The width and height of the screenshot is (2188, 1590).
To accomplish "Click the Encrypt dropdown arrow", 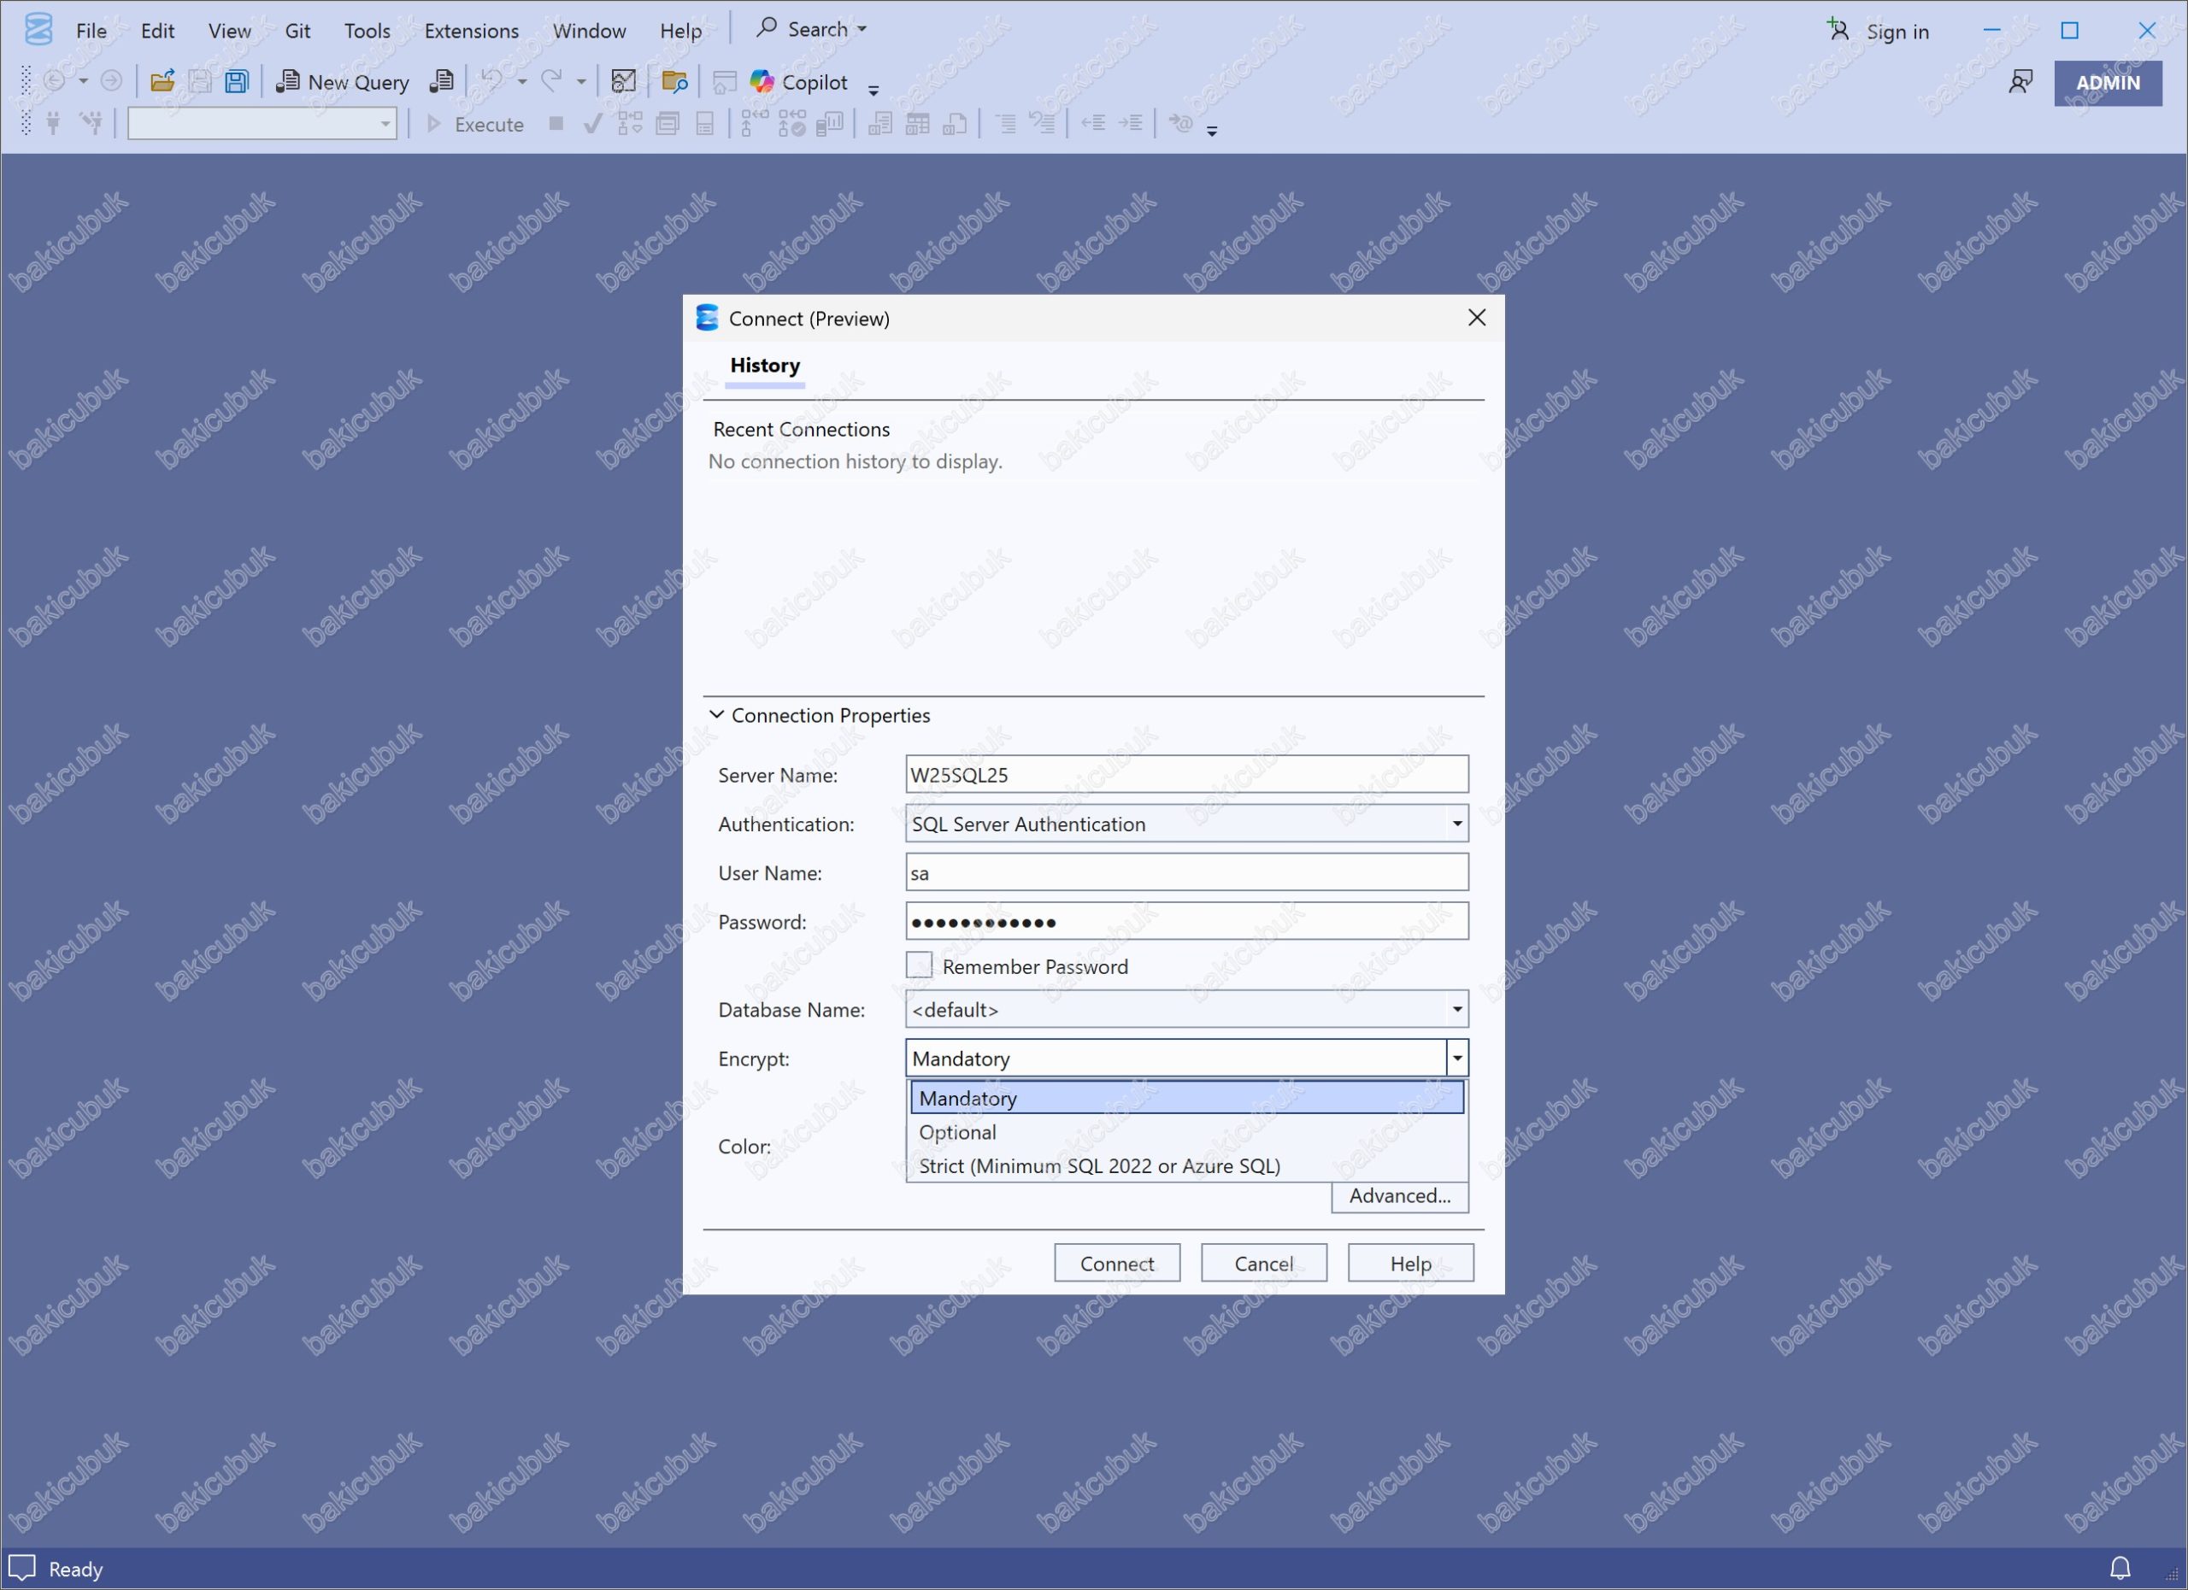I will 1458,1059.
